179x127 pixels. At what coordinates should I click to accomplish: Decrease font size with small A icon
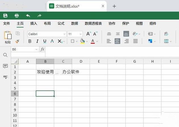tap(95, 34)
